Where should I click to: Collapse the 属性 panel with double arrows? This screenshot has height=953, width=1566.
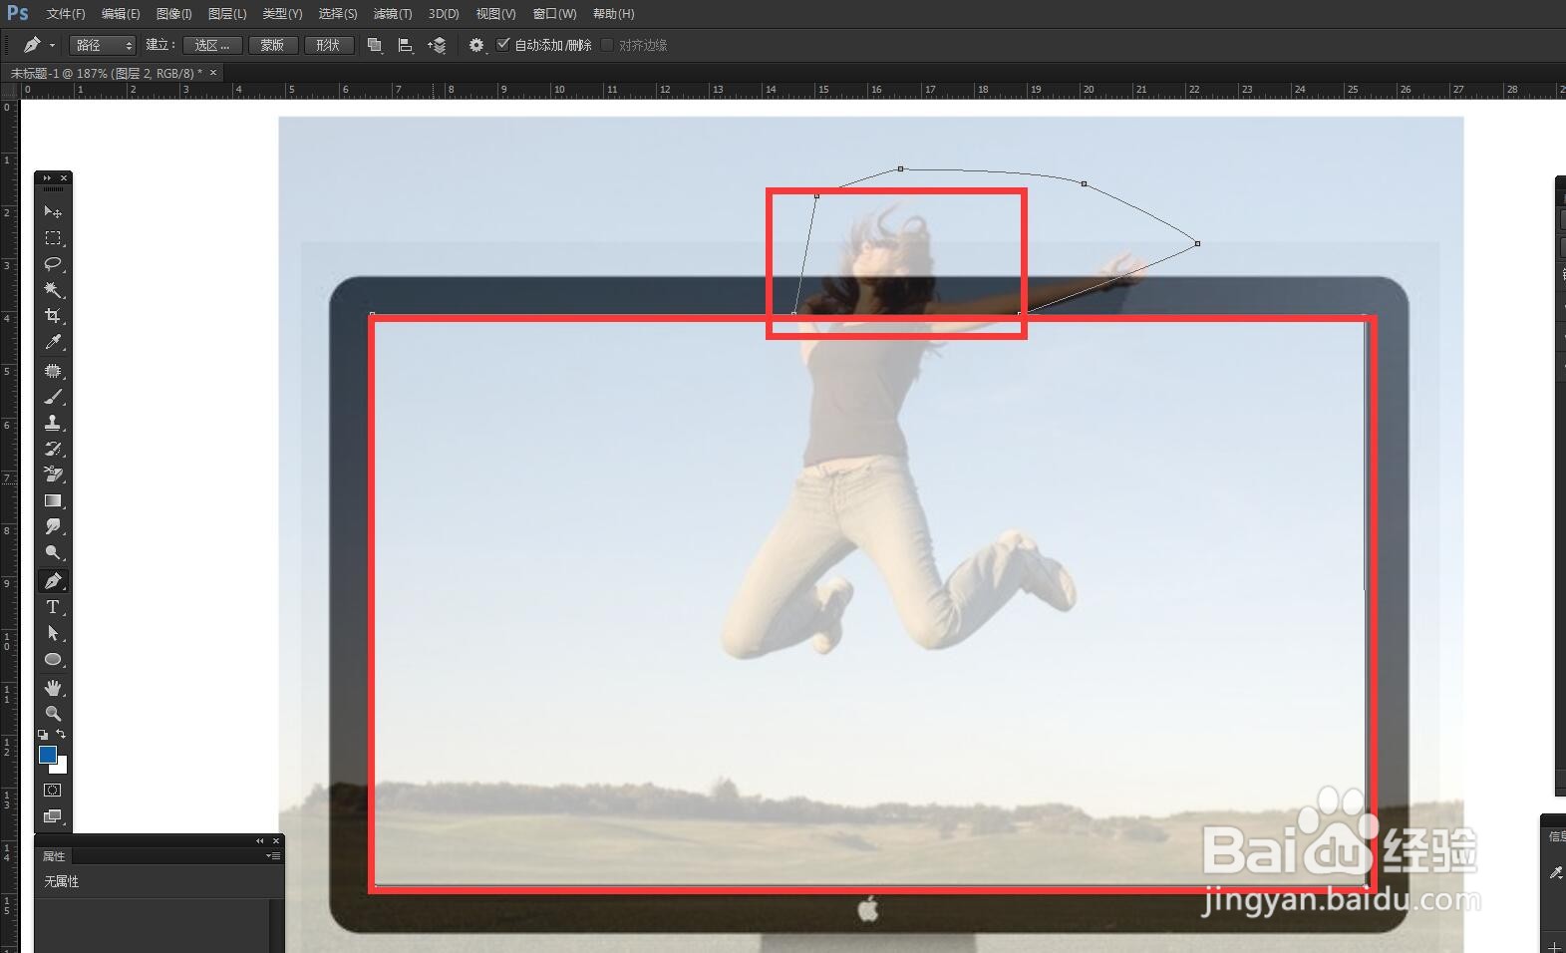[x=260, y=840]
